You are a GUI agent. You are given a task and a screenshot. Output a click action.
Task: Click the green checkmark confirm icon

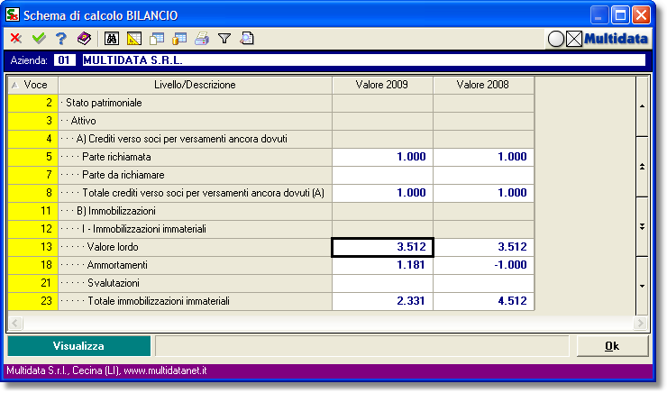39,38
